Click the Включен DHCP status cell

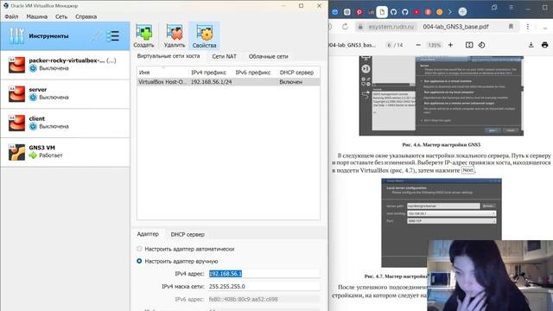[x=291, y=82]
